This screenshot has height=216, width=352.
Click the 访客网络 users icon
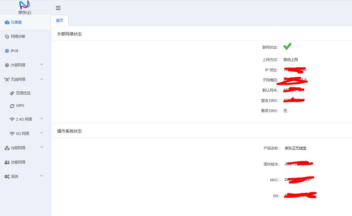pos(7,162)
